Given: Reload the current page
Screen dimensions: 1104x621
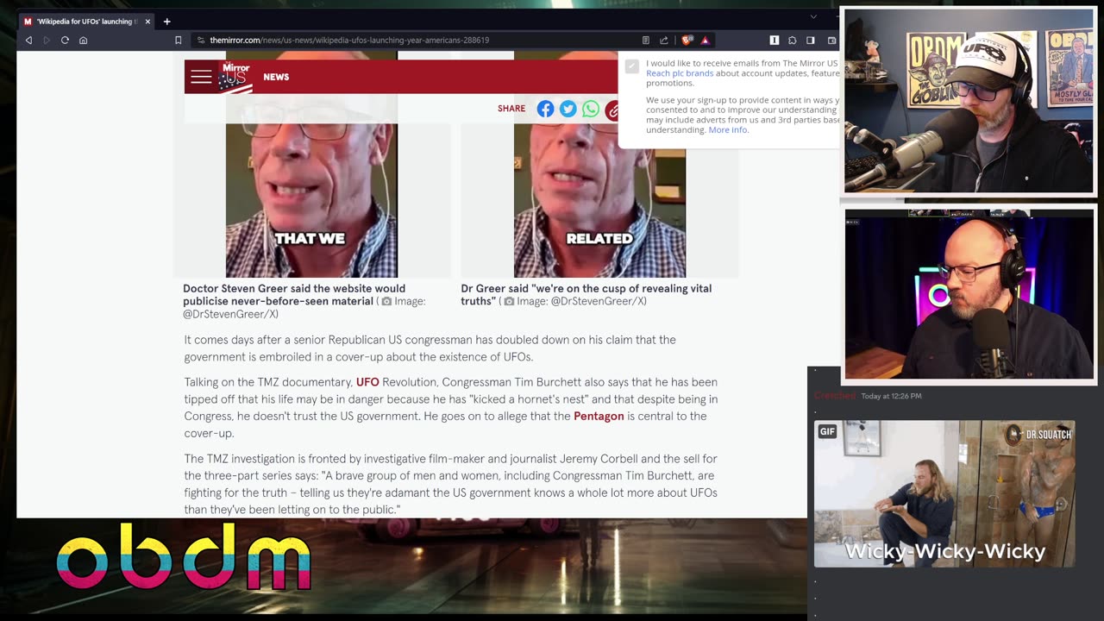Looking at the screenshot, I should [x=65, y=41].
